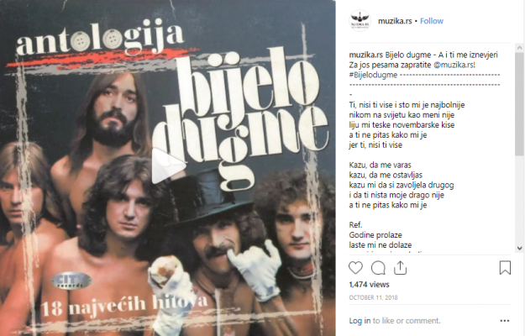Save the post with the bookmark icon
The height and width of the screenshot is (336, 525).
(x=505, y=268)
